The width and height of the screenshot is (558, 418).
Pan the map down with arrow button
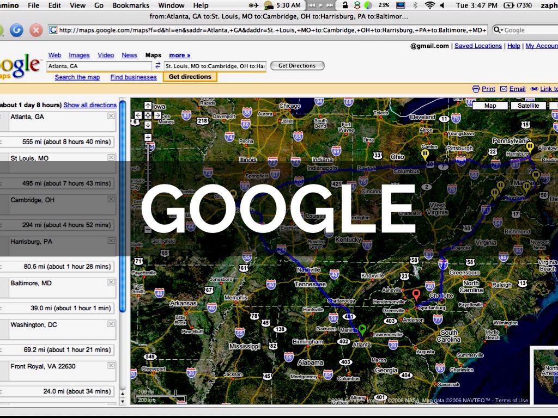coord(148,125)
